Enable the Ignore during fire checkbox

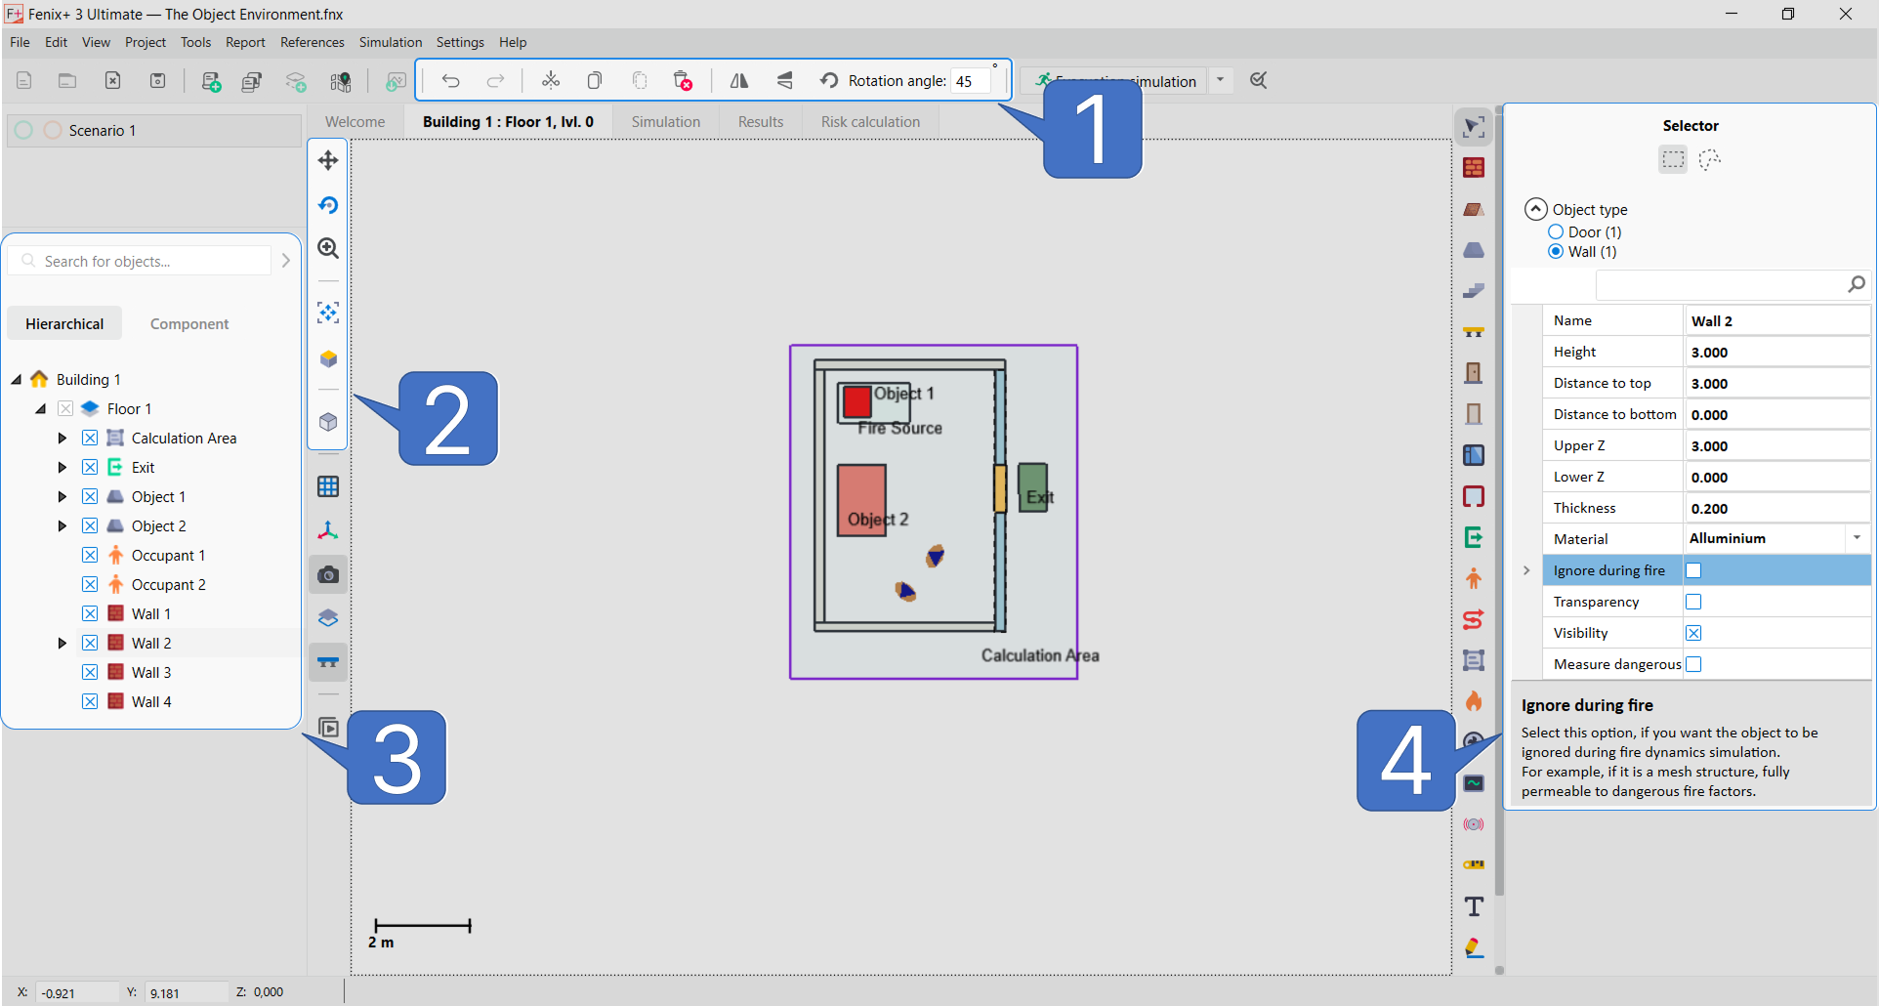coord(1693,570)
